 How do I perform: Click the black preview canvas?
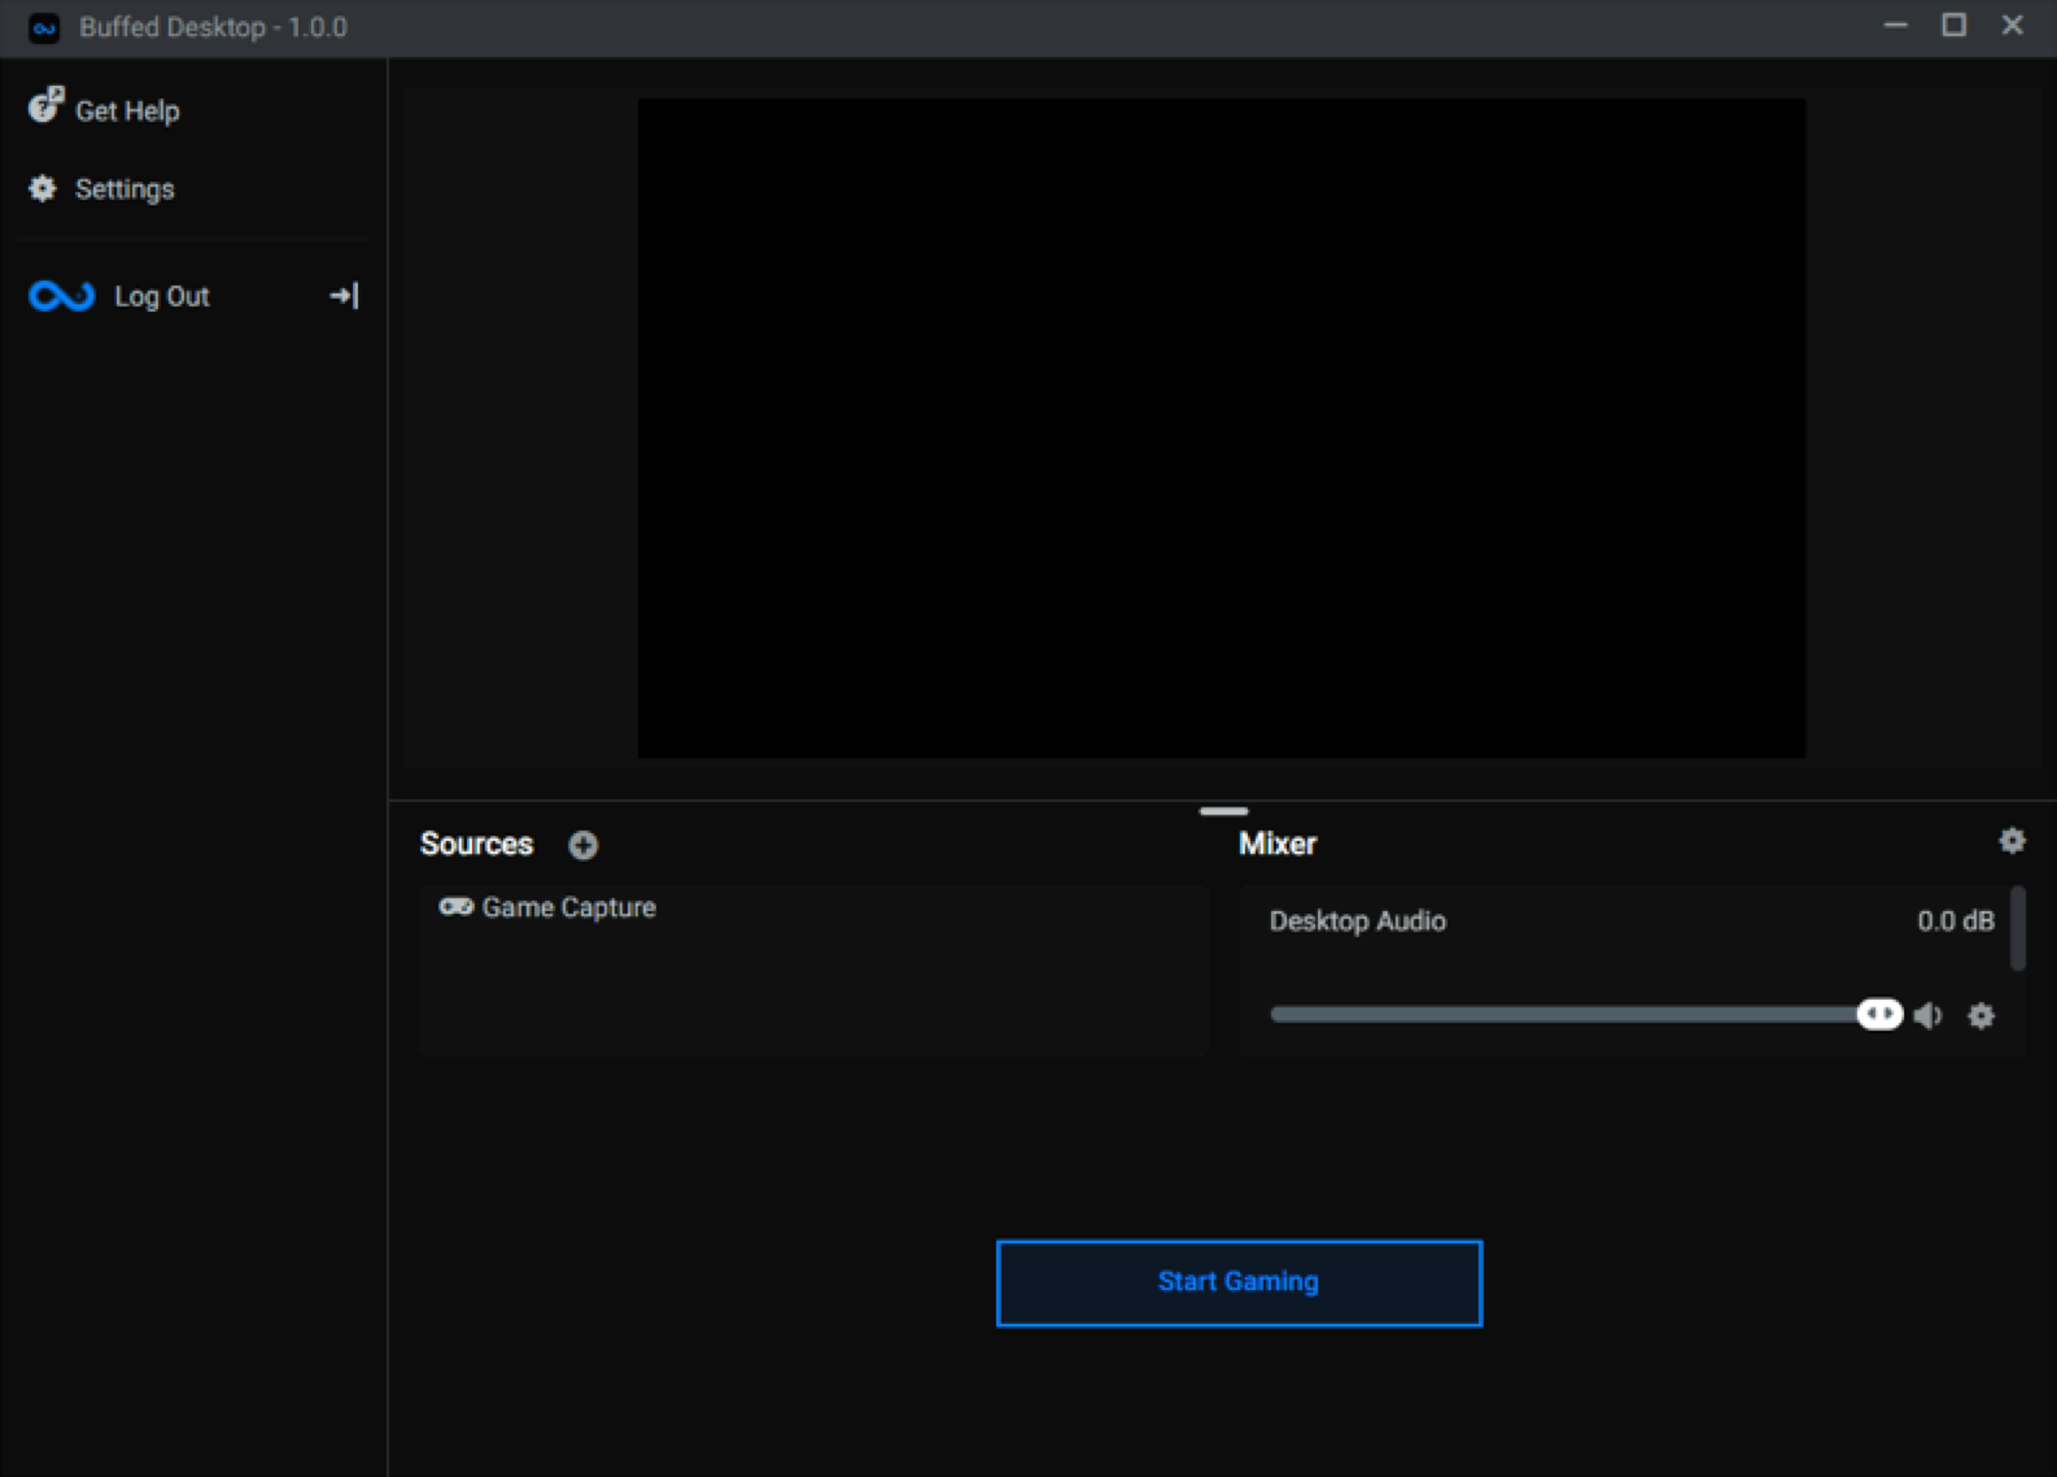1222,428
